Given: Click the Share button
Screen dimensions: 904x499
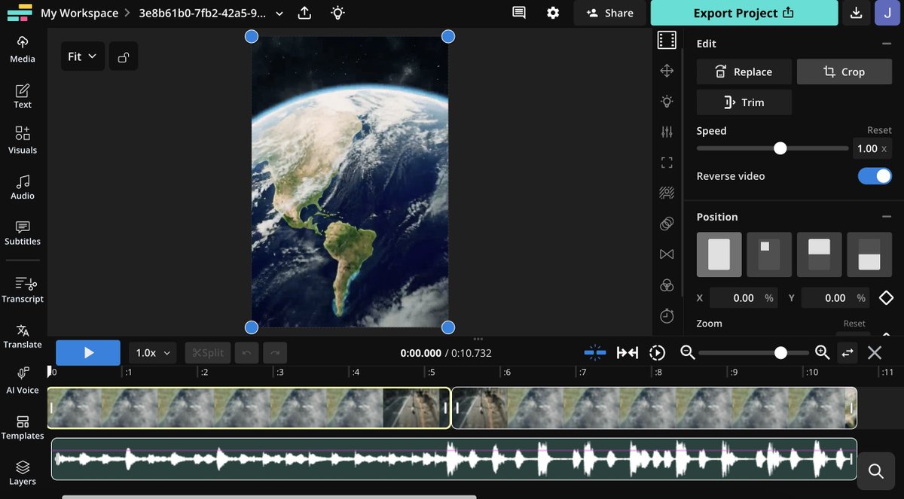Looking at the screenshot, I should 609,13.
